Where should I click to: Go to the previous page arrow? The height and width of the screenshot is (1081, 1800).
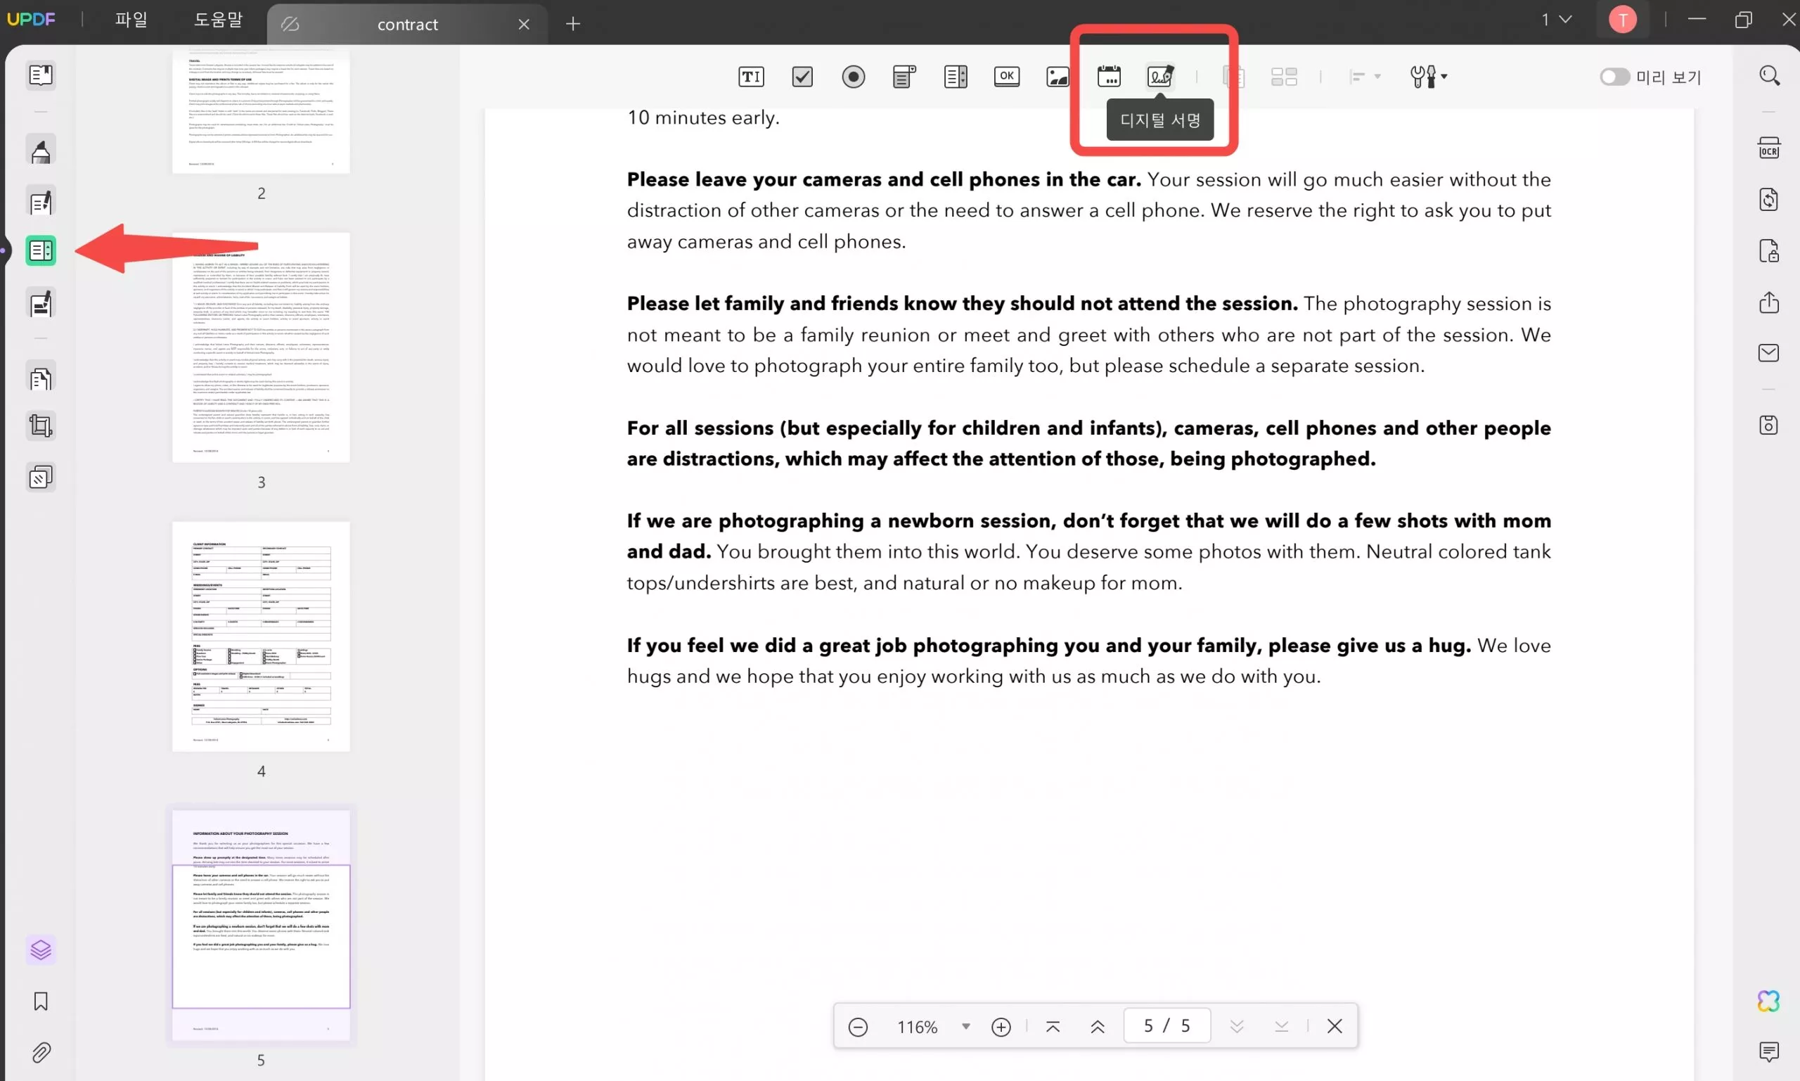pyautogui.click(x=1098, y=1026)
